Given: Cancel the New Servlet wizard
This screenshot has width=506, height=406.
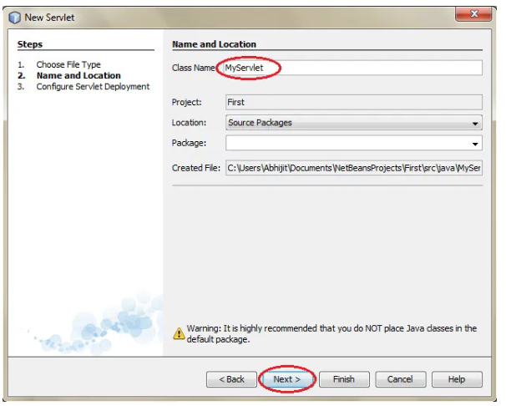Looking at the screenshot, I should tap(400, 379).
